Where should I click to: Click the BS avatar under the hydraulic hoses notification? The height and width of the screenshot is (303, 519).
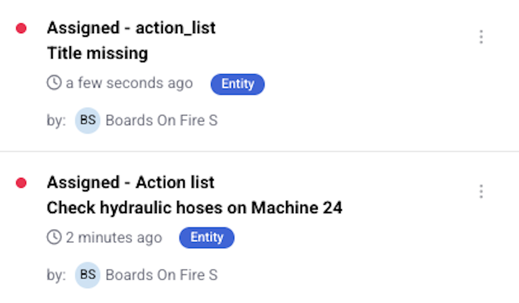88,275
